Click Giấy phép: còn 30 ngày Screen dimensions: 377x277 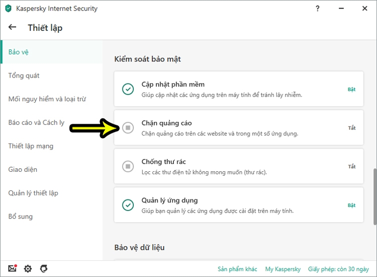click(x=339, y=269)
